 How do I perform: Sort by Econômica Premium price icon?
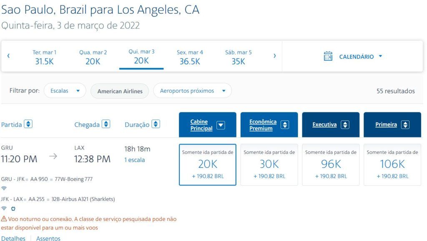[x=285, y=125]
